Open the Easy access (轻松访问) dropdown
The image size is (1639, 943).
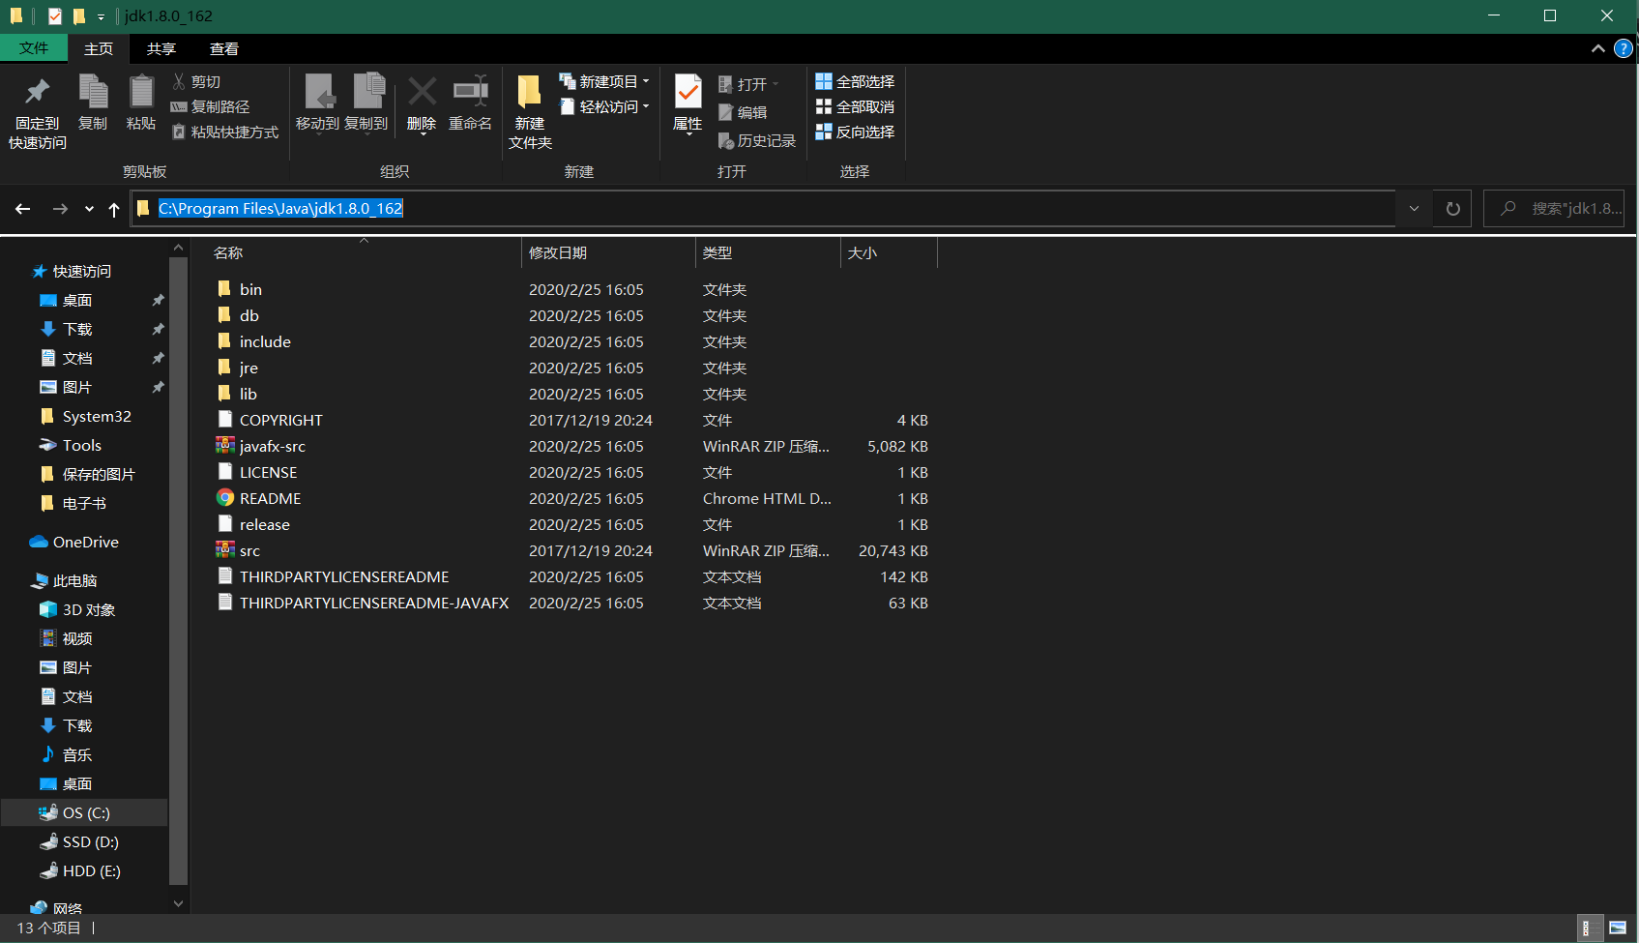click(604, 106)
